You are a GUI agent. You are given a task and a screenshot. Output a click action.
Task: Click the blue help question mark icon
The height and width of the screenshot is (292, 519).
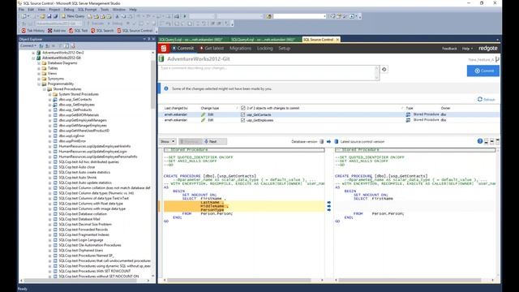pyautogui.click(x=479, y=141)
